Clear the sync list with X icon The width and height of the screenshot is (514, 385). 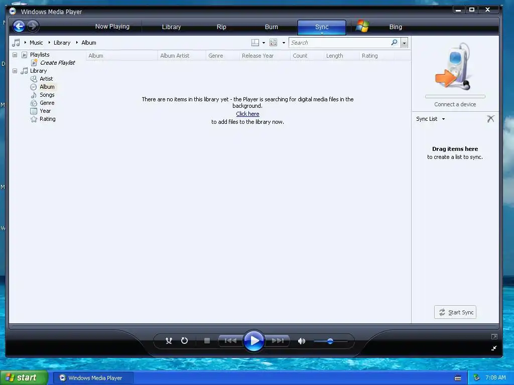490,119
